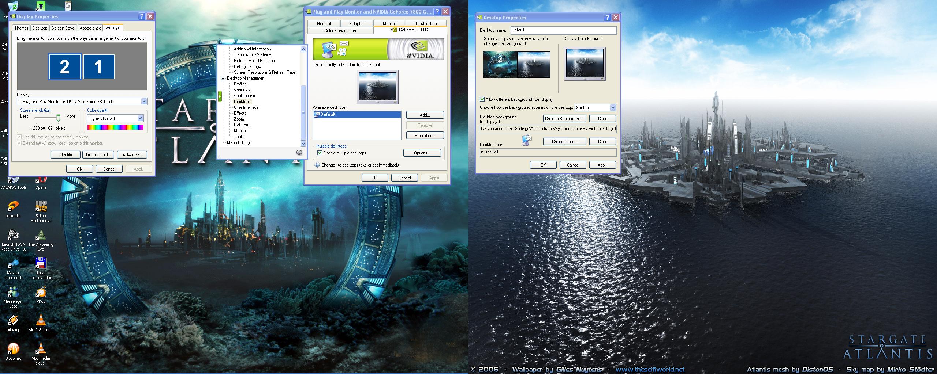Launch Winamp from the desktop
937x374 pixels.
click(x=13, y=323)
